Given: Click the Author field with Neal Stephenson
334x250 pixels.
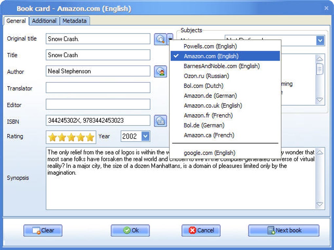Looking at the screenshot, I should coord(98,71).
